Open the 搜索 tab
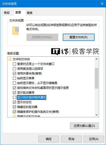 [30, 13]
